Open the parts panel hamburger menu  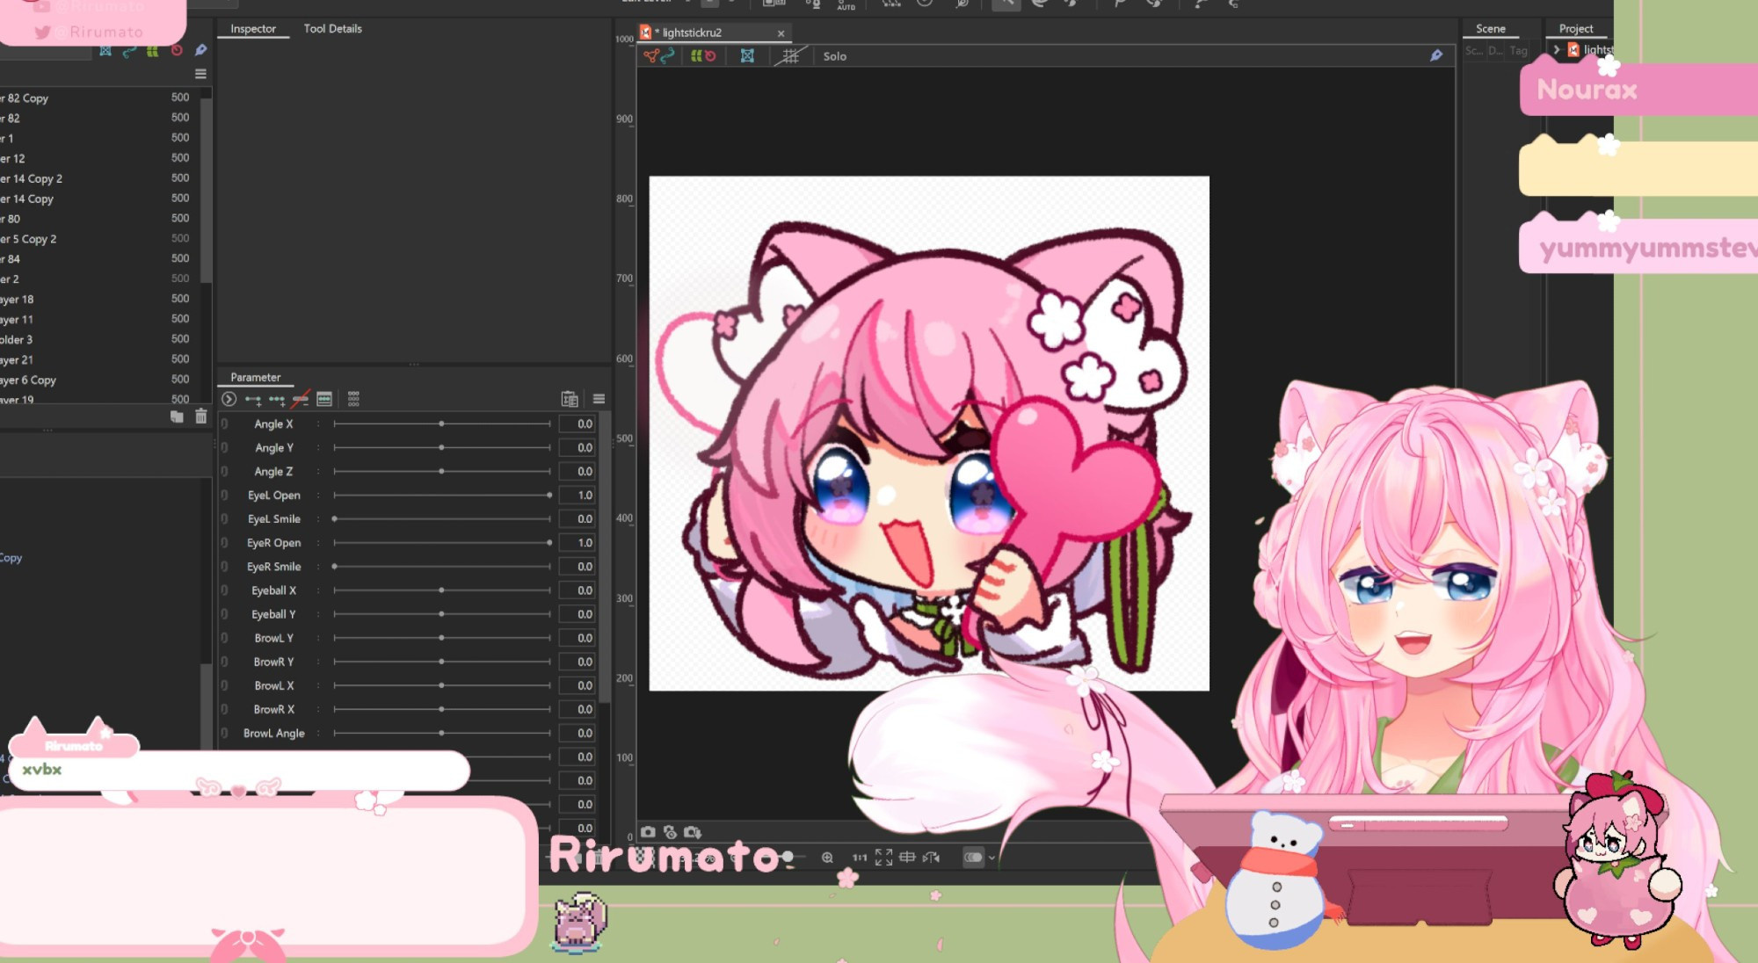point(200,74)
